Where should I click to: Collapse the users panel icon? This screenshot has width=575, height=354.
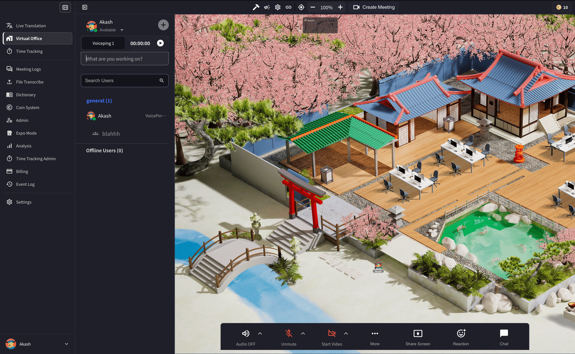(x=85, y=7)
